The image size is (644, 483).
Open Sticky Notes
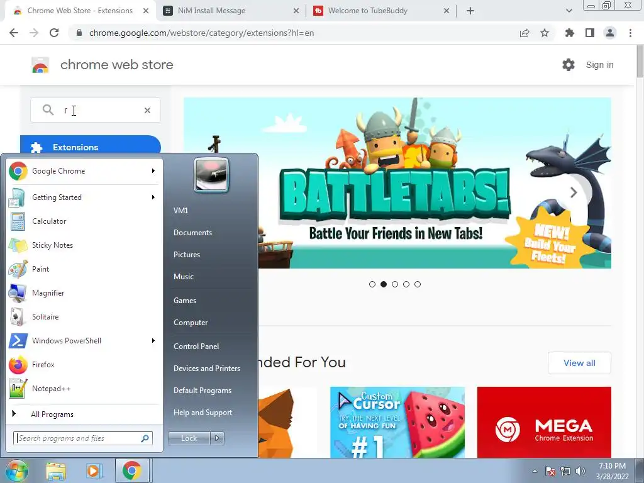tap(84, 245)
